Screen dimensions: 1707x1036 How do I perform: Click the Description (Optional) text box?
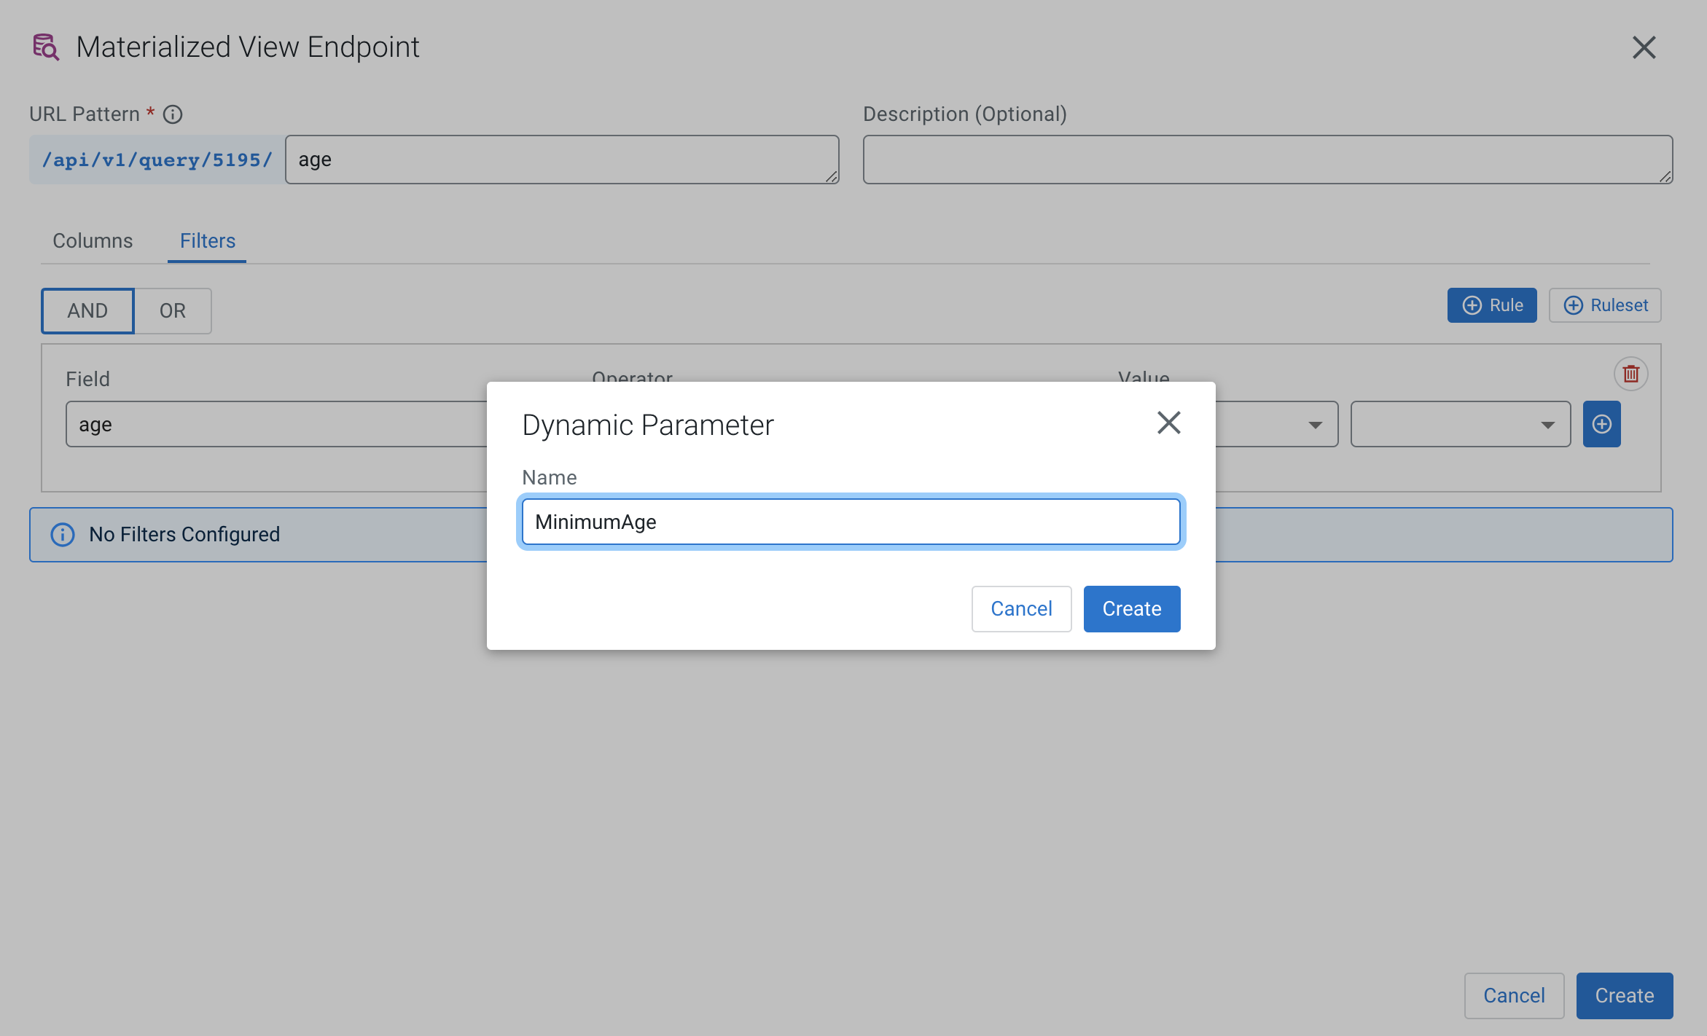1267,160
